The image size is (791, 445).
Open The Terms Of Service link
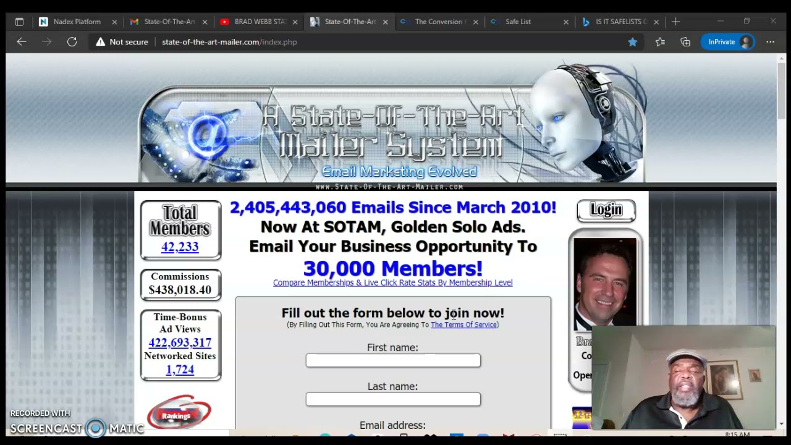(463, 324)
